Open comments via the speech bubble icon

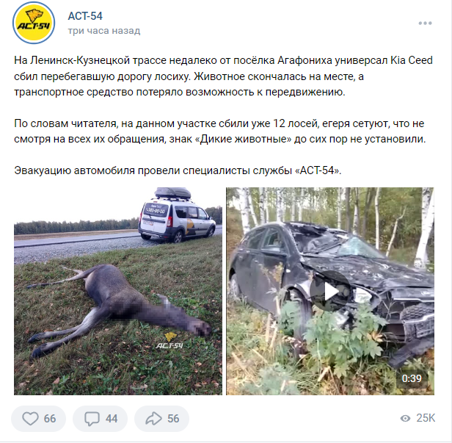click(x=92, y=419)
